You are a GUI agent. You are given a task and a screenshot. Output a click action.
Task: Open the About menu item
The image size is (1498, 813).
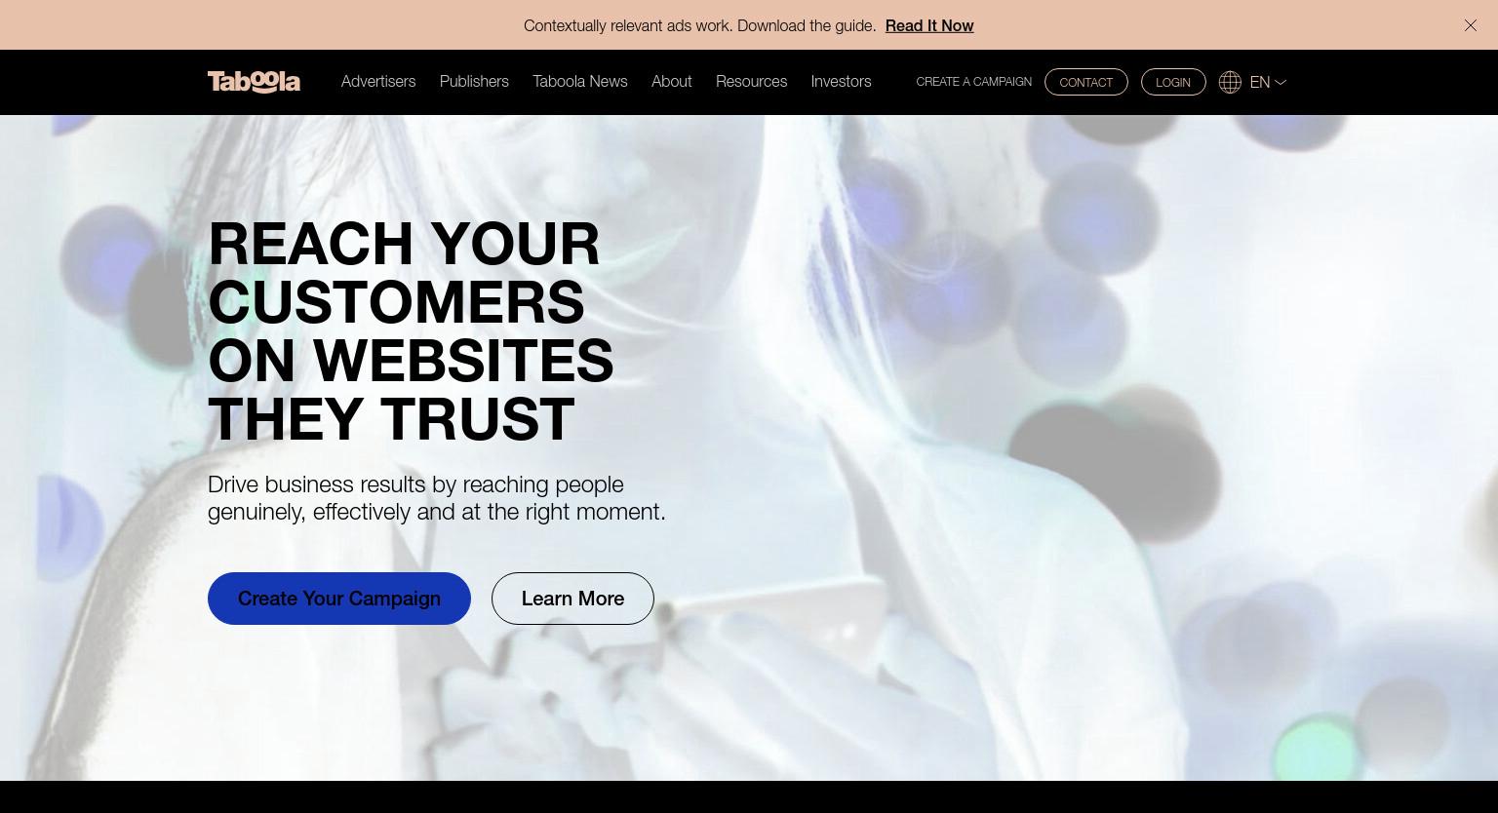672,82
